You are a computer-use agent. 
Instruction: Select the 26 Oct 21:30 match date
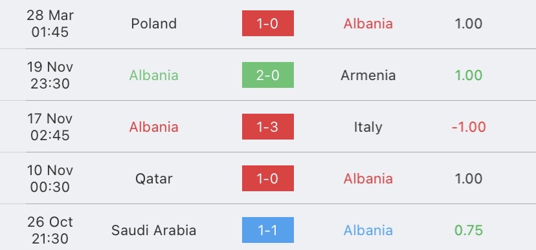click(x=50, y=230)
